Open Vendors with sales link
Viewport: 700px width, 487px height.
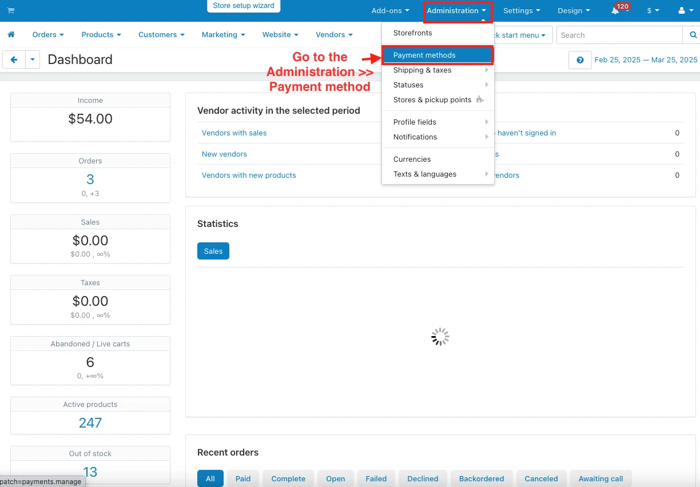tap(234, 133)
